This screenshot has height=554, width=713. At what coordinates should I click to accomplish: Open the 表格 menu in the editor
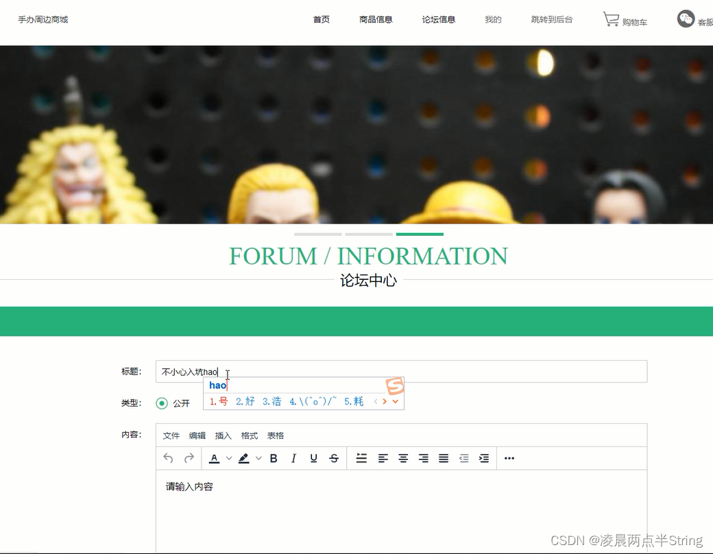[276, 435]
